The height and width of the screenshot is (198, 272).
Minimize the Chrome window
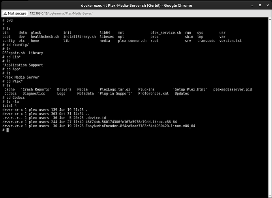252,6
